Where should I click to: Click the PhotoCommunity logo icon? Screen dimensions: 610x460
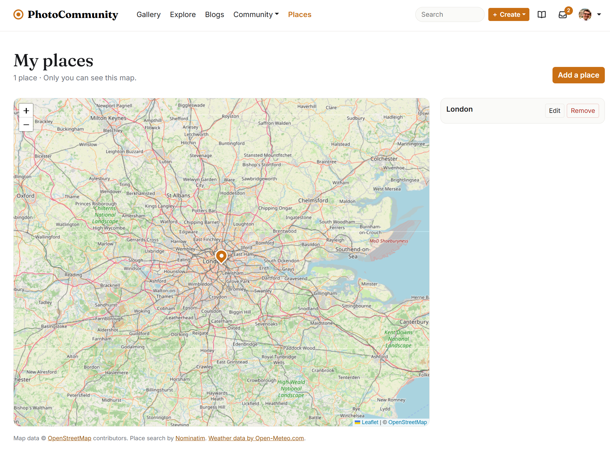pyautogui.click(x=19, y=14)
